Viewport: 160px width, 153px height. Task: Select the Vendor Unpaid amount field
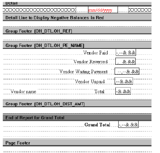click(124, 81)
